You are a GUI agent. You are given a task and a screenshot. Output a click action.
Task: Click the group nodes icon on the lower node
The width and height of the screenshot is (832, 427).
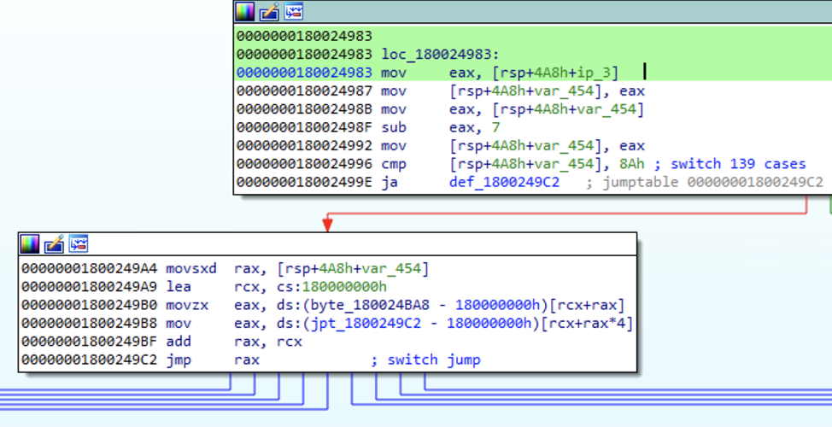click(x=79, y=243)
